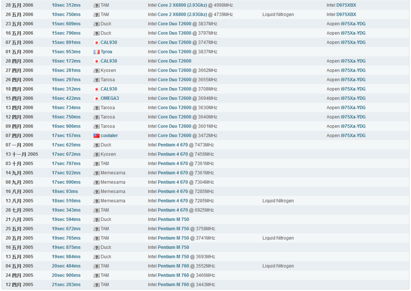
Task: Open the user profile Tyrou
Action: click(x=106, y=52)
